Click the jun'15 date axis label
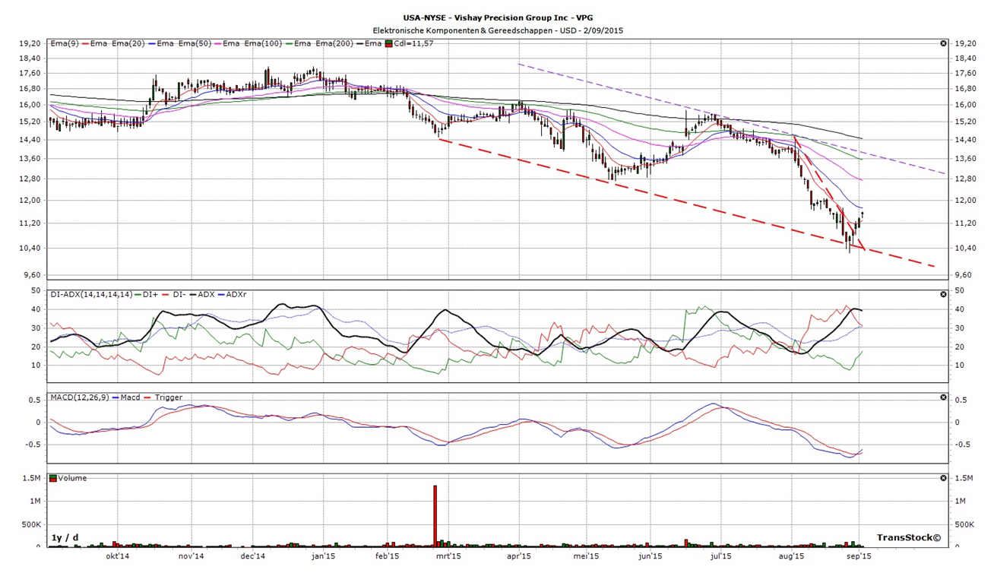The width and height of the screenshot is (994, 573). (650, 556)
